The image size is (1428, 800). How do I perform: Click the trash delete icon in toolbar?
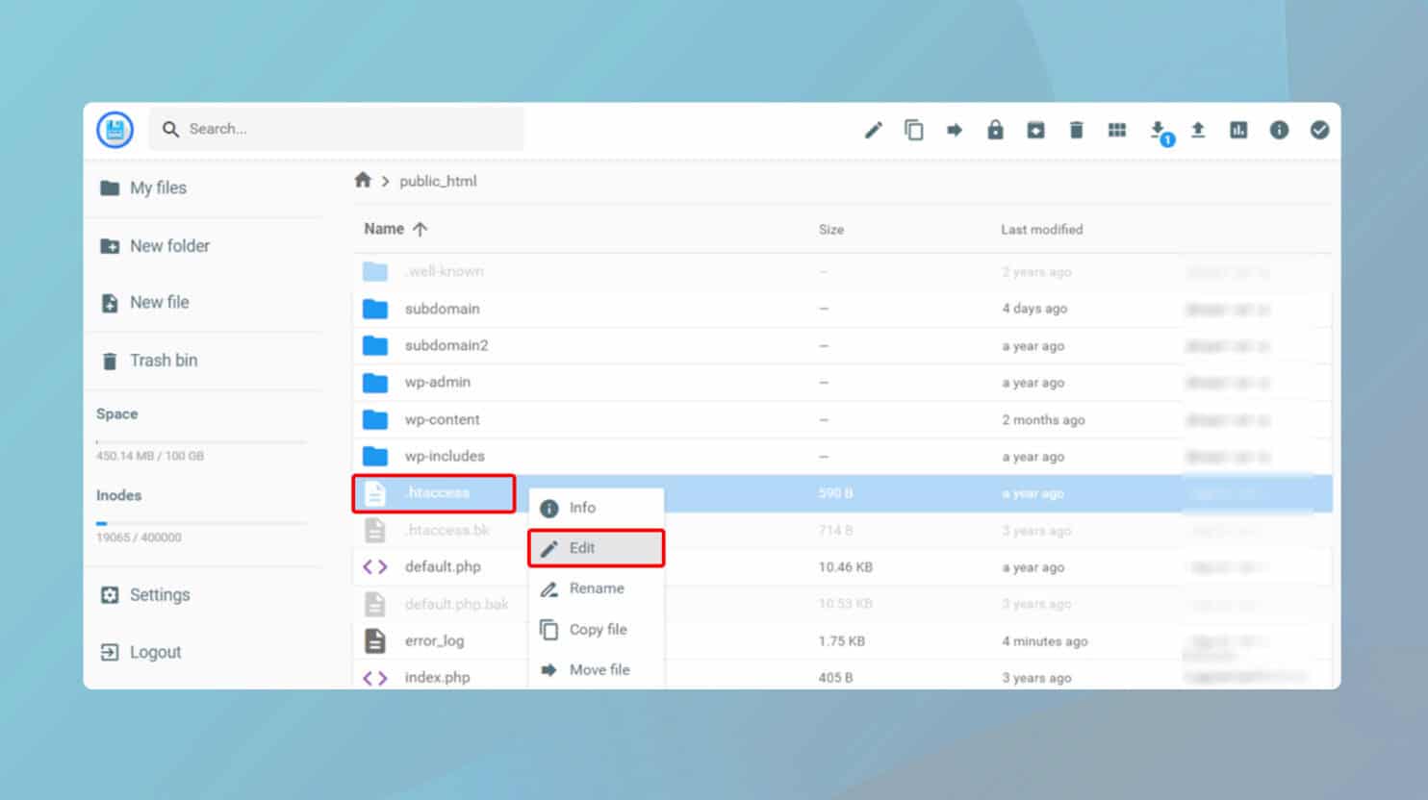1076,130
